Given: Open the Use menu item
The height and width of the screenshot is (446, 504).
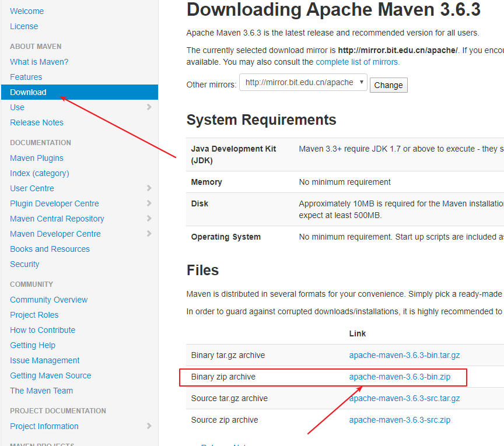Looking at the screenshot, I should (x=17, y=107).
